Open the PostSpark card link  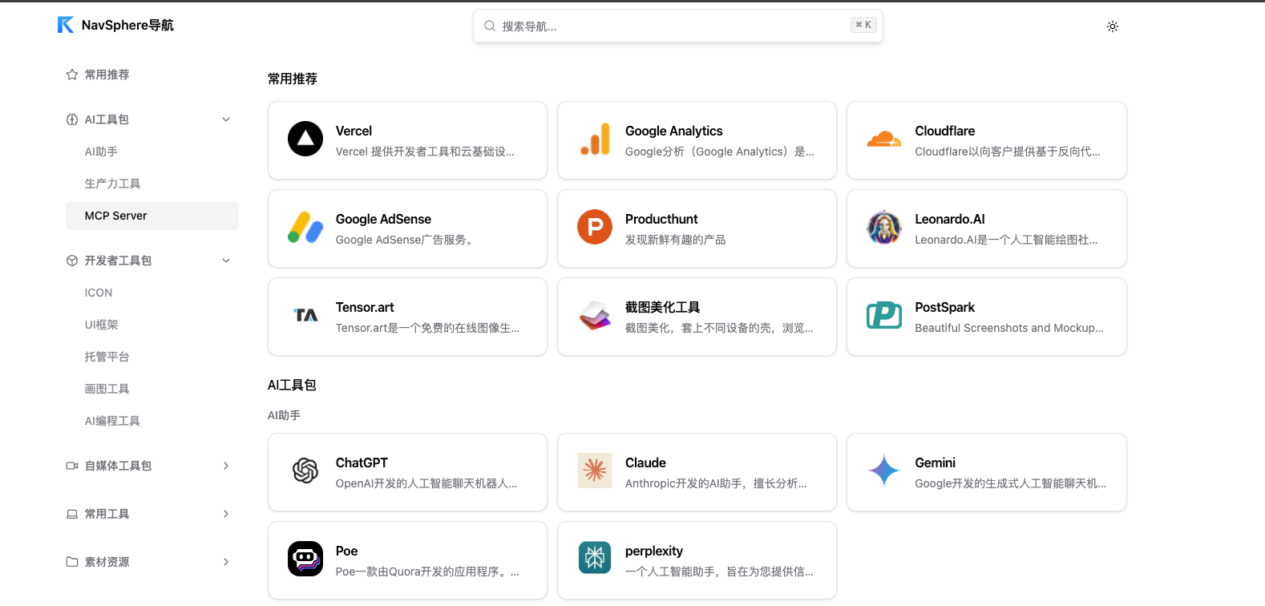click(986, 317)
